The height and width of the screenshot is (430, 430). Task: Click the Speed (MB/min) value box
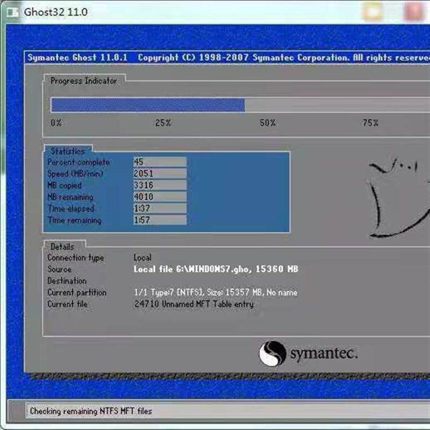pos(160,173)
